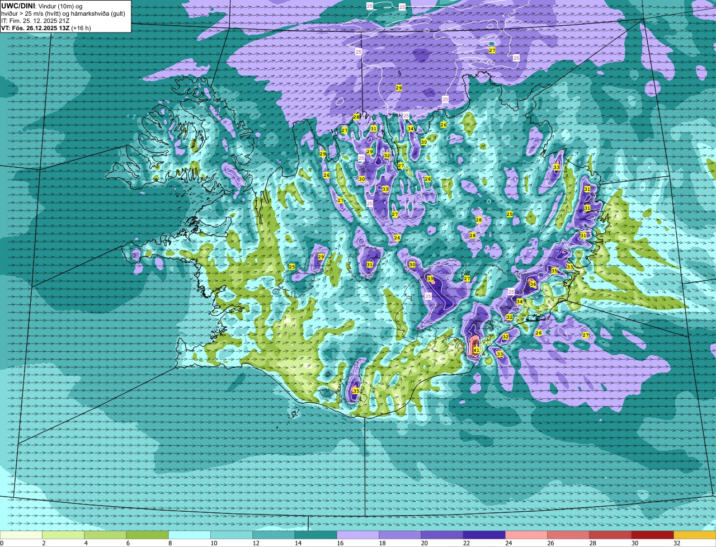Pick the legend swatch below 2 m/s
Image resolution: width=716 pixels, height=547 pixels.
coord(21,535)
